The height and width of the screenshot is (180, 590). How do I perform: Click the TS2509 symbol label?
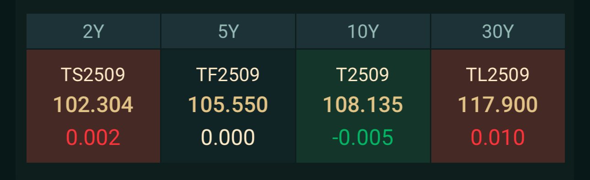click(x=93, y=75)
